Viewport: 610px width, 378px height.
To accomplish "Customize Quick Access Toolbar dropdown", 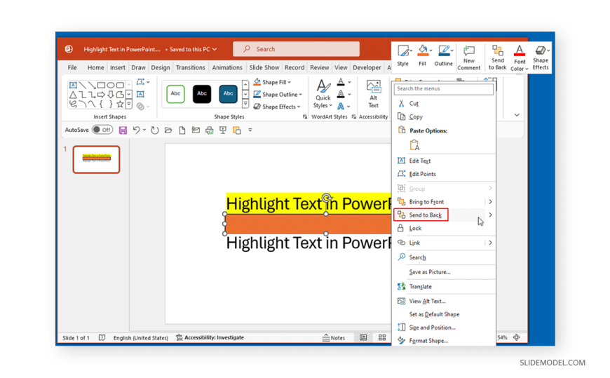I will (250, 130).
